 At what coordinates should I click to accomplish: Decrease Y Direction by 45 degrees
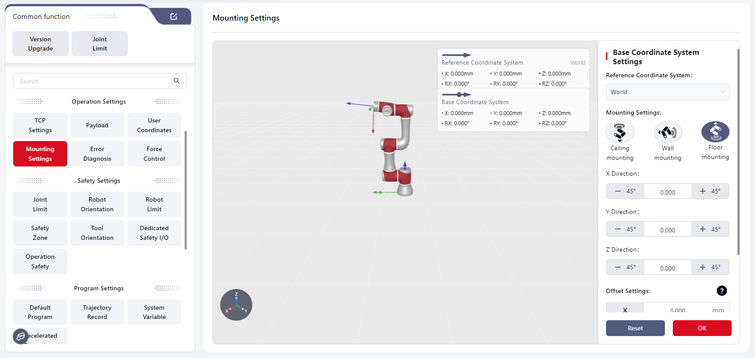[625, 229]
